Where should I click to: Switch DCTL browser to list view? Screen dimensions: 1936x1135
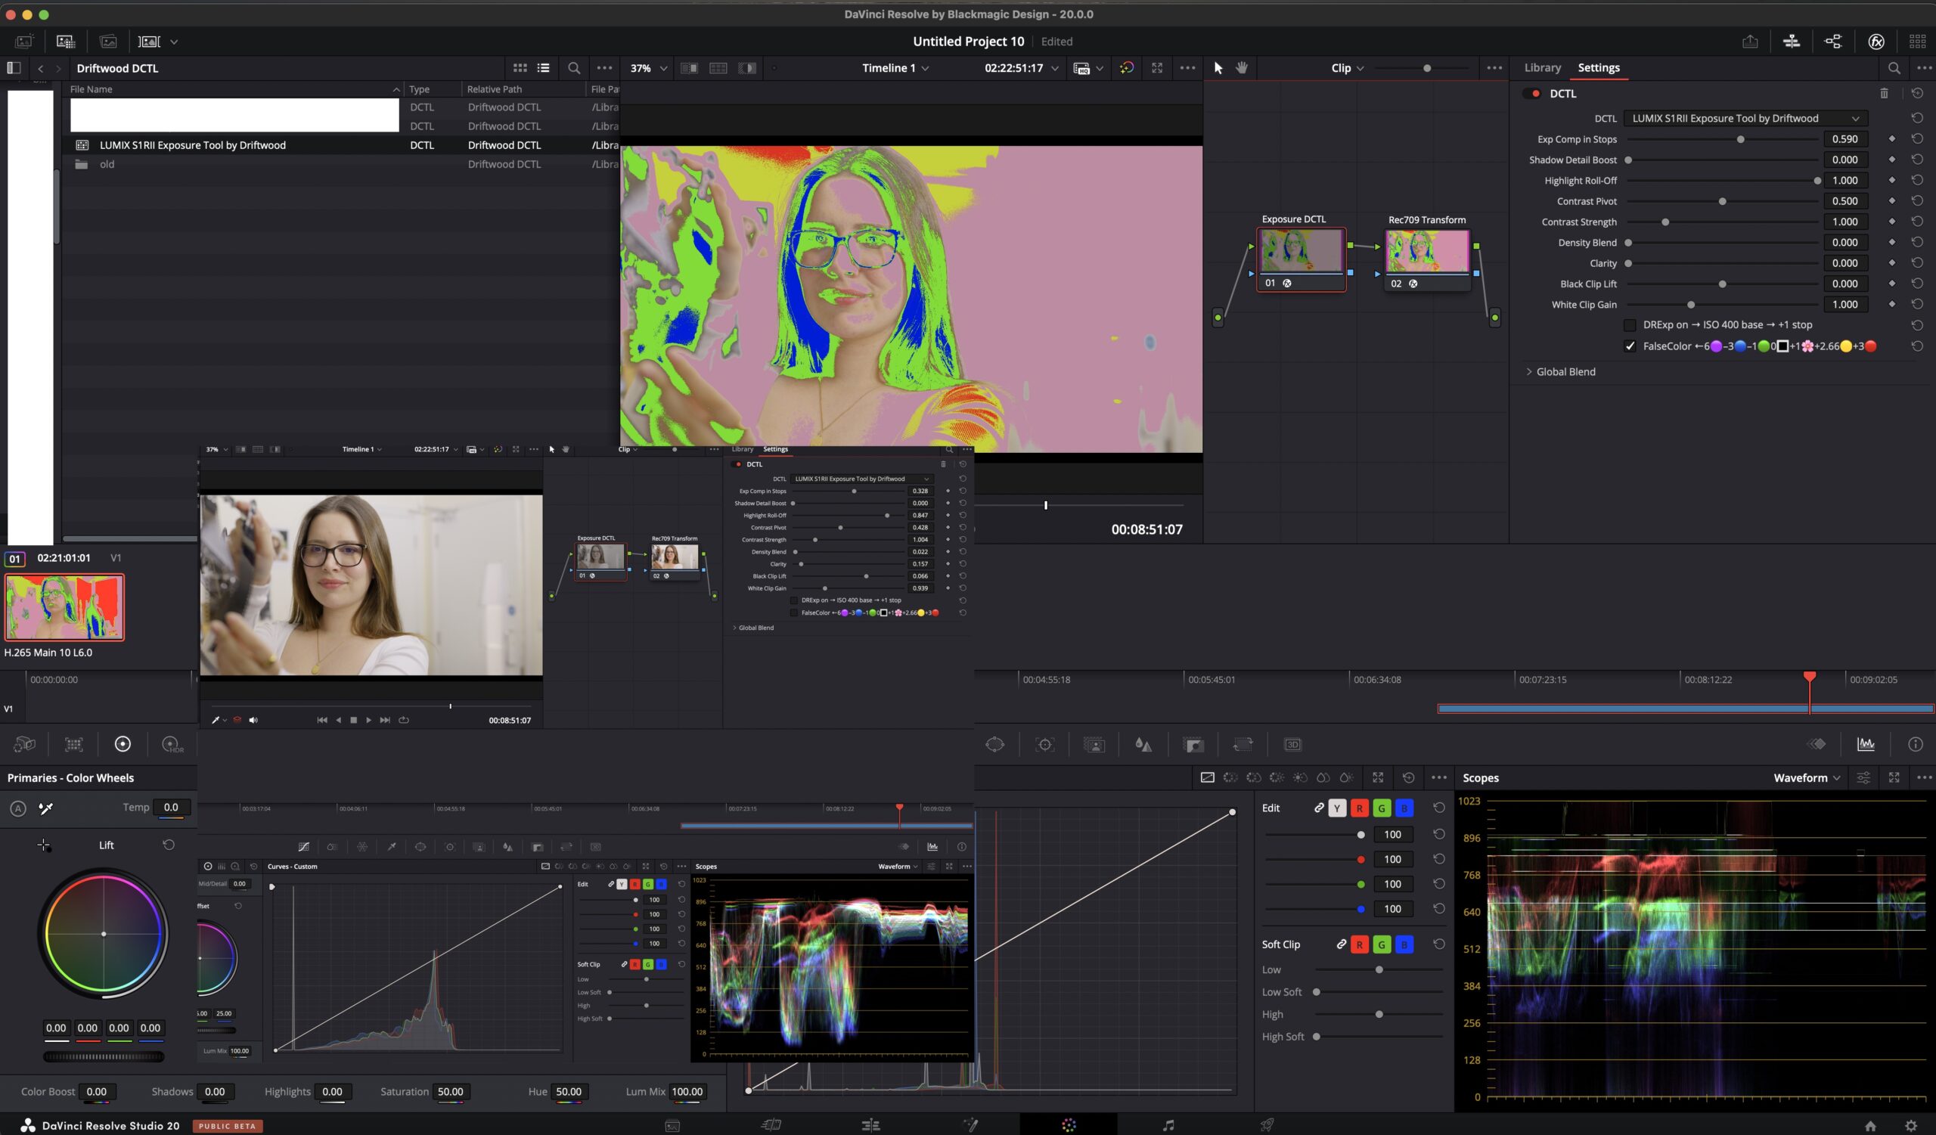tap(543, 67)
